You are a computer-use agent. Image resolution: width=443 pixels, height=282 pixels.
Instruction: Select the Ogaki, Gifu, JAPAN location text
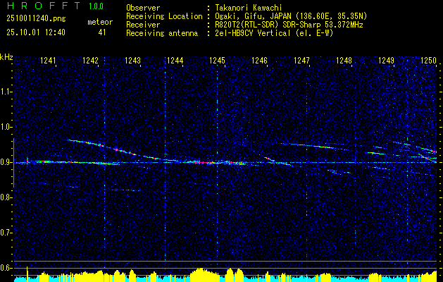pyautogui.click(x=291, y=16)
